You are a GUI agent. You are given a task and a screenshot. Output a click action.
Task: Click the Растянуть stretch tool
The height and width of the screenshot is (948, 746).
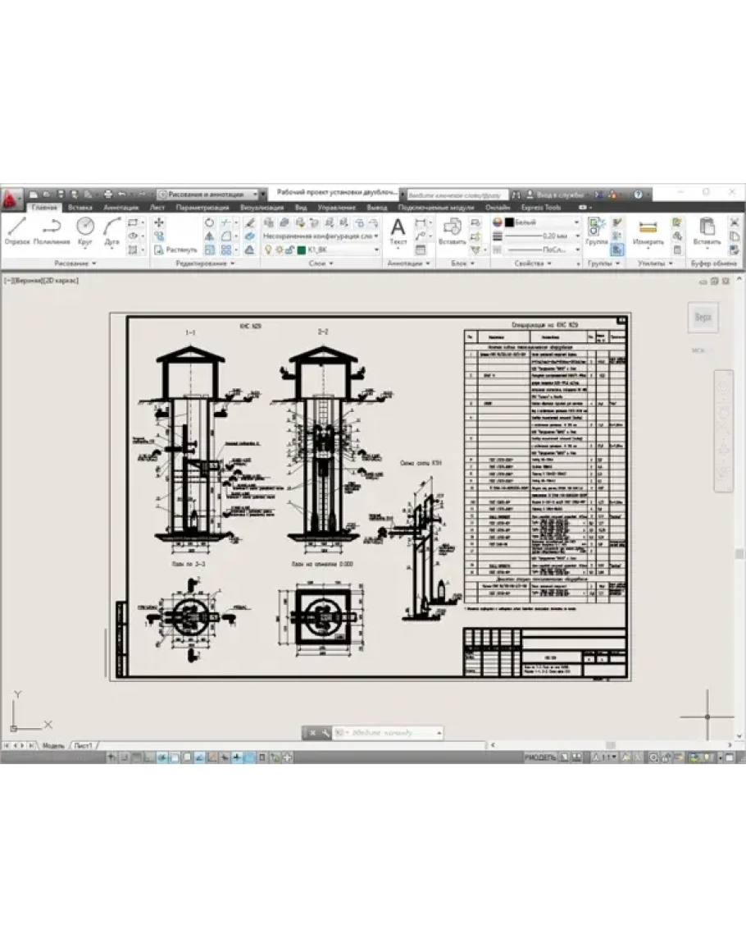[175, 249]
